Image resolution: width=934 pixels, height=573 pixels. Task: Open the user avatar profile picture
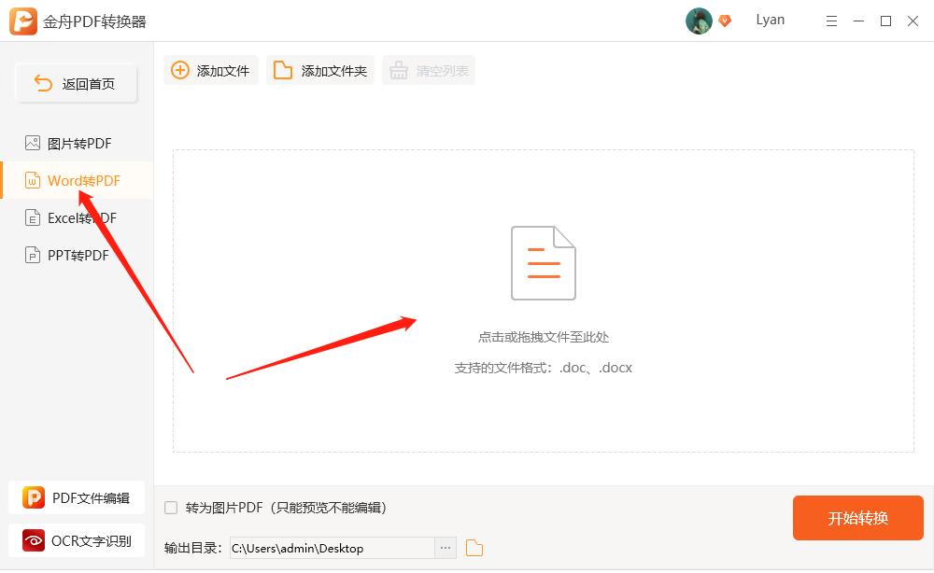[x=699, y=21]
